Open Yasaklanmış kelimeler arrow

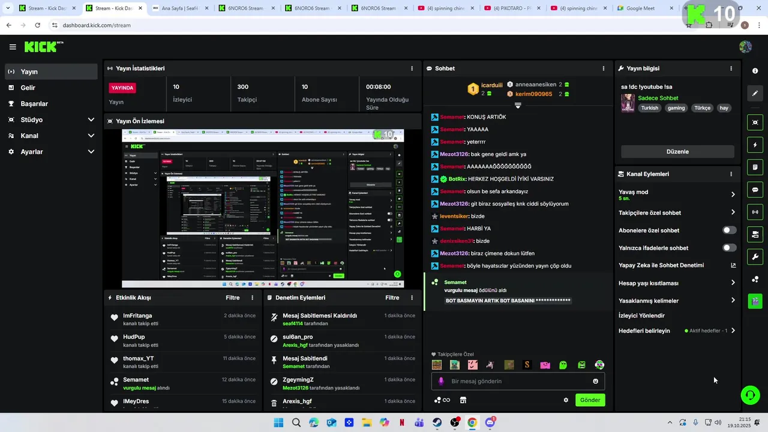[x=733, y=301]
